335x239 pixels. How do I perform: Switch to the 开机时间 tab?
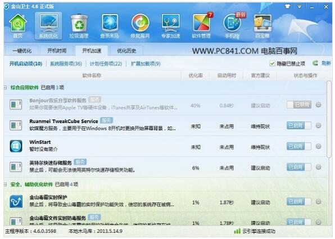pyautogui.click(x=57, y=51)
